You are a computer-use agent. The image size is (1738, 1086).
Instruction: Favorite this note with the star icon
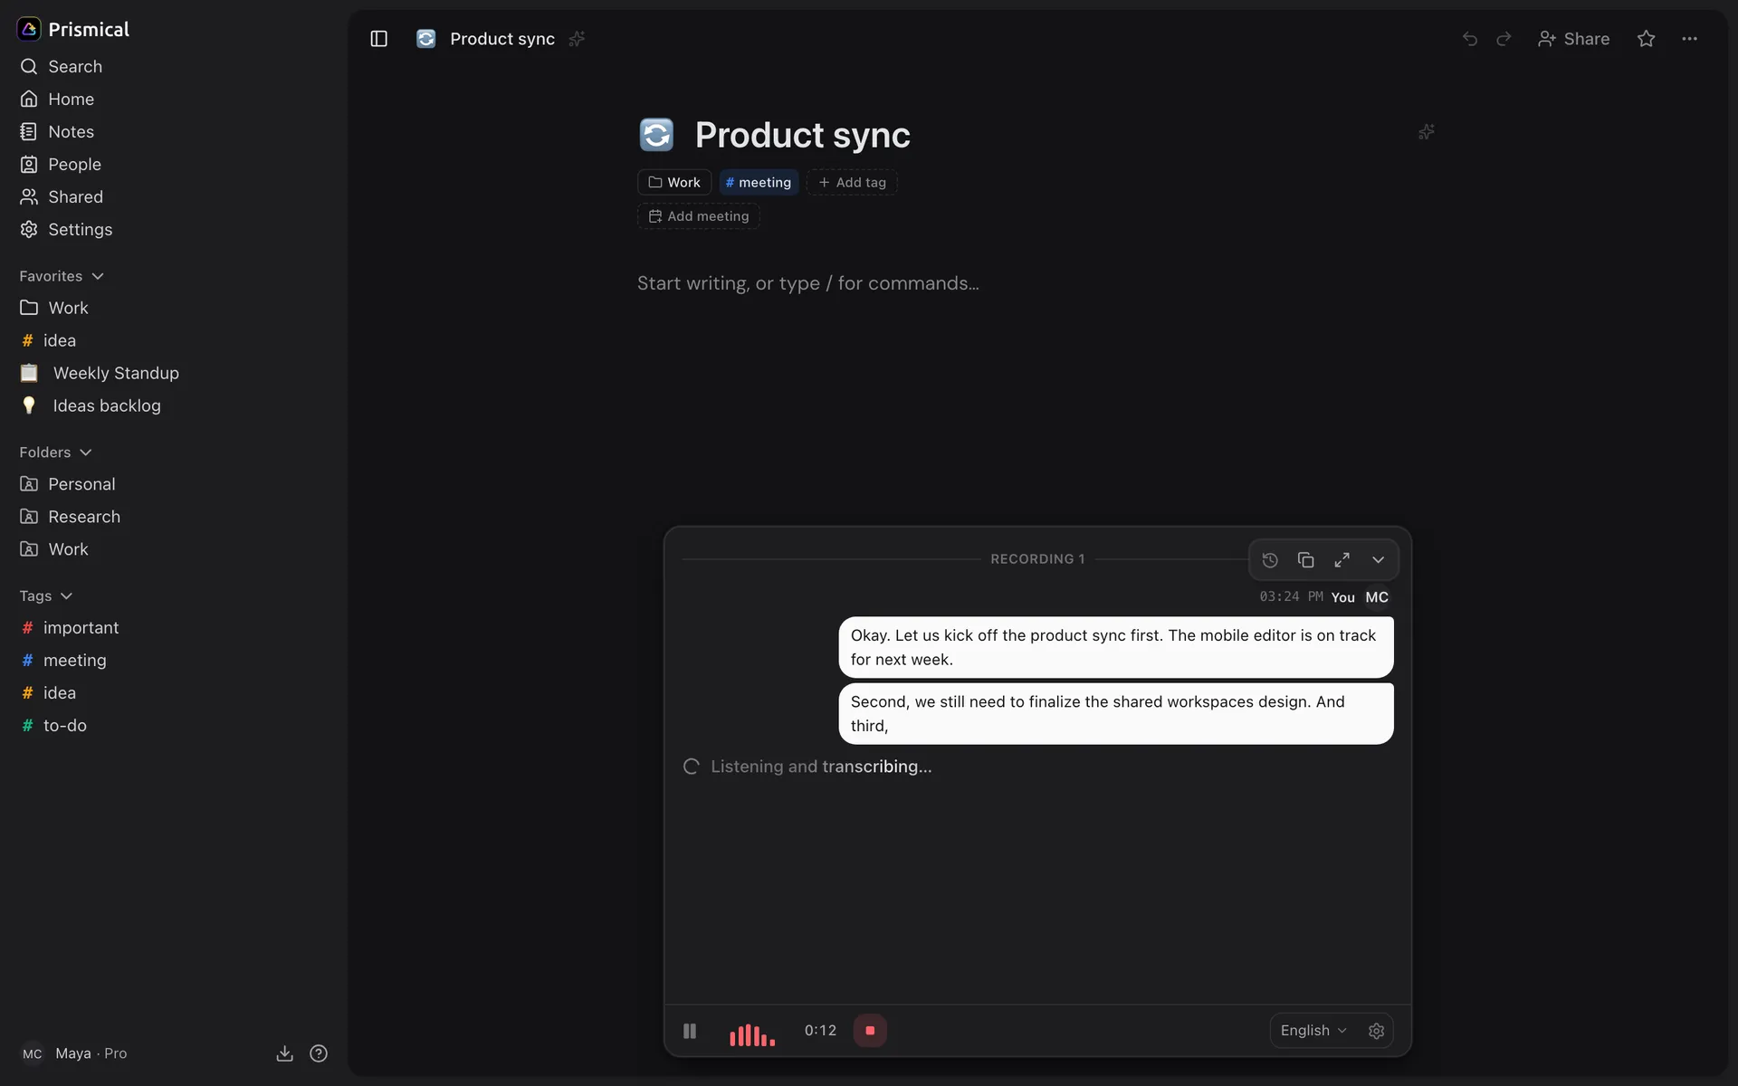tap(1646, 39)
